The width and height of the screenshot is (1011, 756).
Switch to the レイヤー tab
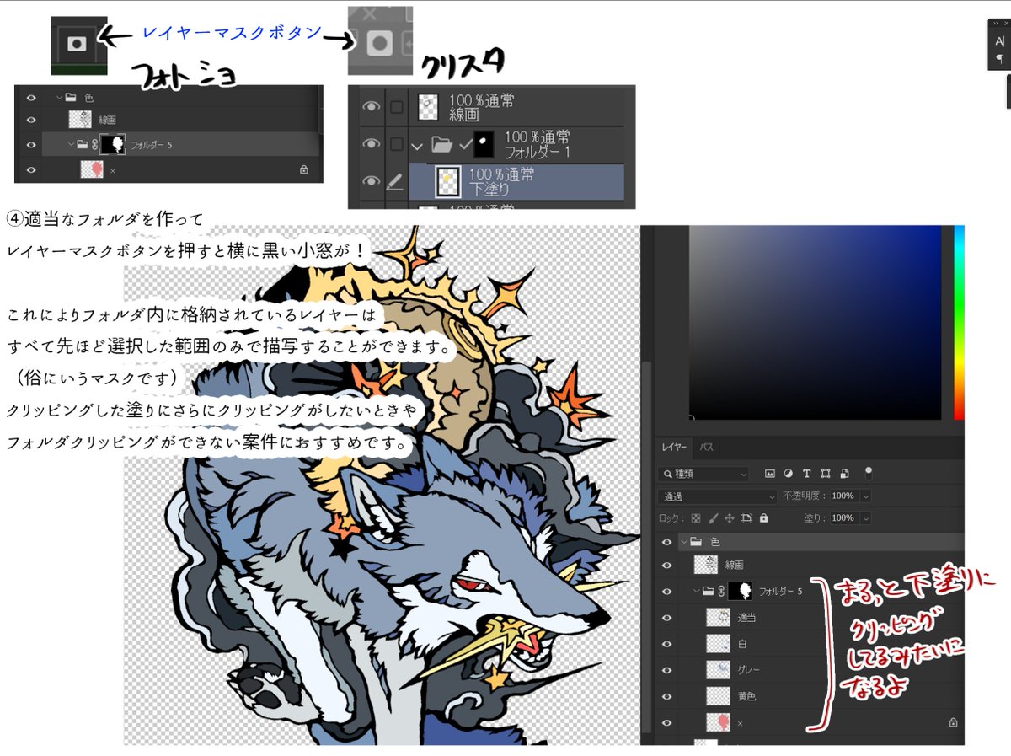tap(673, 448)
